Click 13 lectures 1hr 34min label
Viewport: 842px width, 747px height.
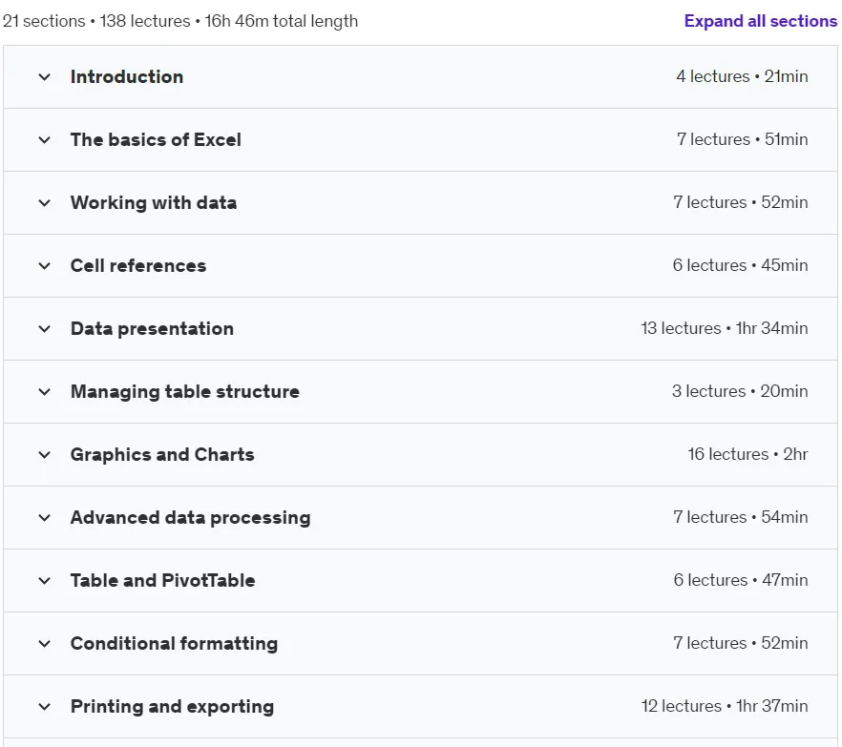(725, 328)
